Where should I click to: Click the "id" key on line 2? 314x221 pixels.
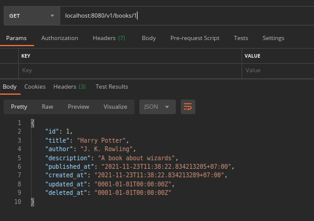coord(52,132)
